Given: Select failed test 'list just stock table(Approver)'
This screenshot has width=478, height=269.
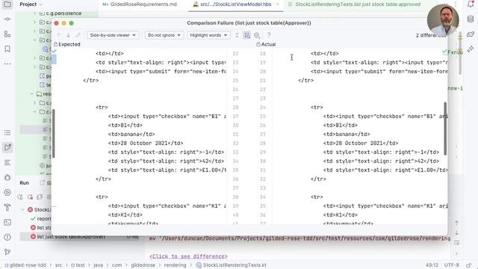Looking at the screenshot, I should click(x=71, y=237).
